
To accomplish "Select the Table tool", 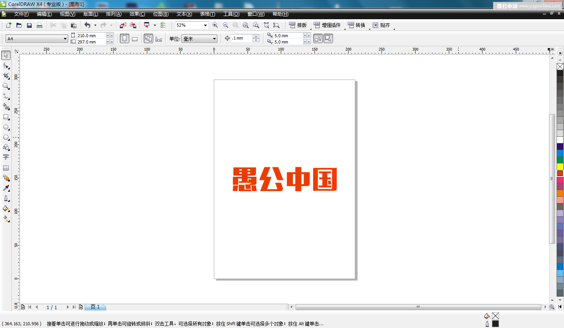I will 6,168.
